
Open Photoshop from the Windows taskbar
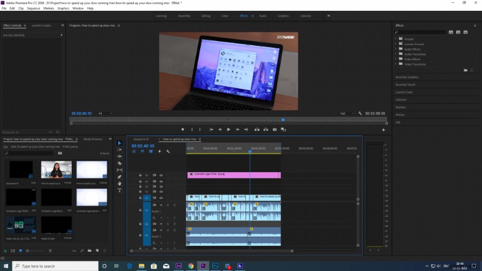[216, 266]
